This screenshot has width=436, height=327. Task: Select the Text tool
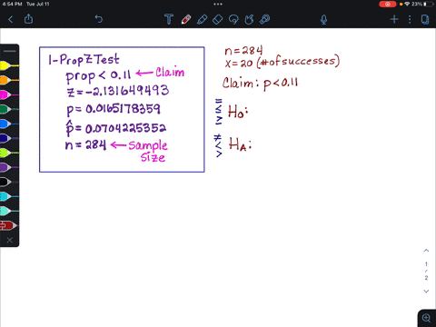[x=169, y=19]
